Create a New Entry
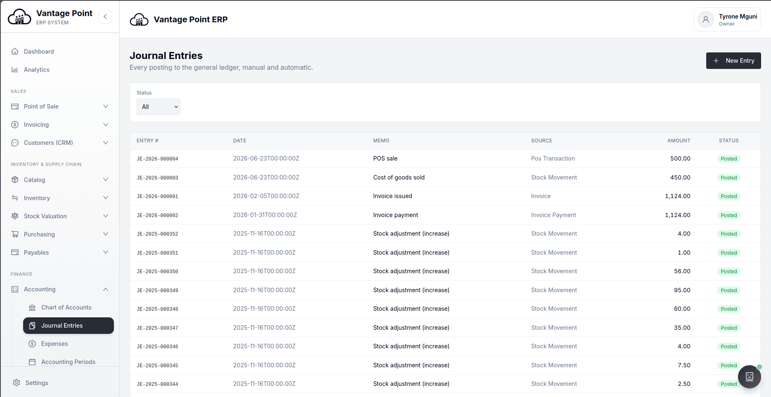 coord(733,61)
